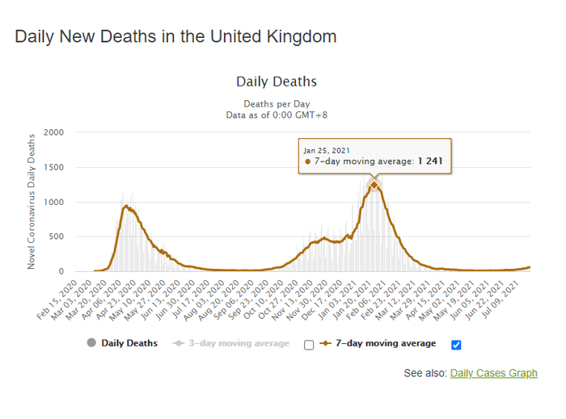This screenshot has height=419, width=566.
Task: Click the gray Daily Deaths legend circle
Action: pos(91,344)
